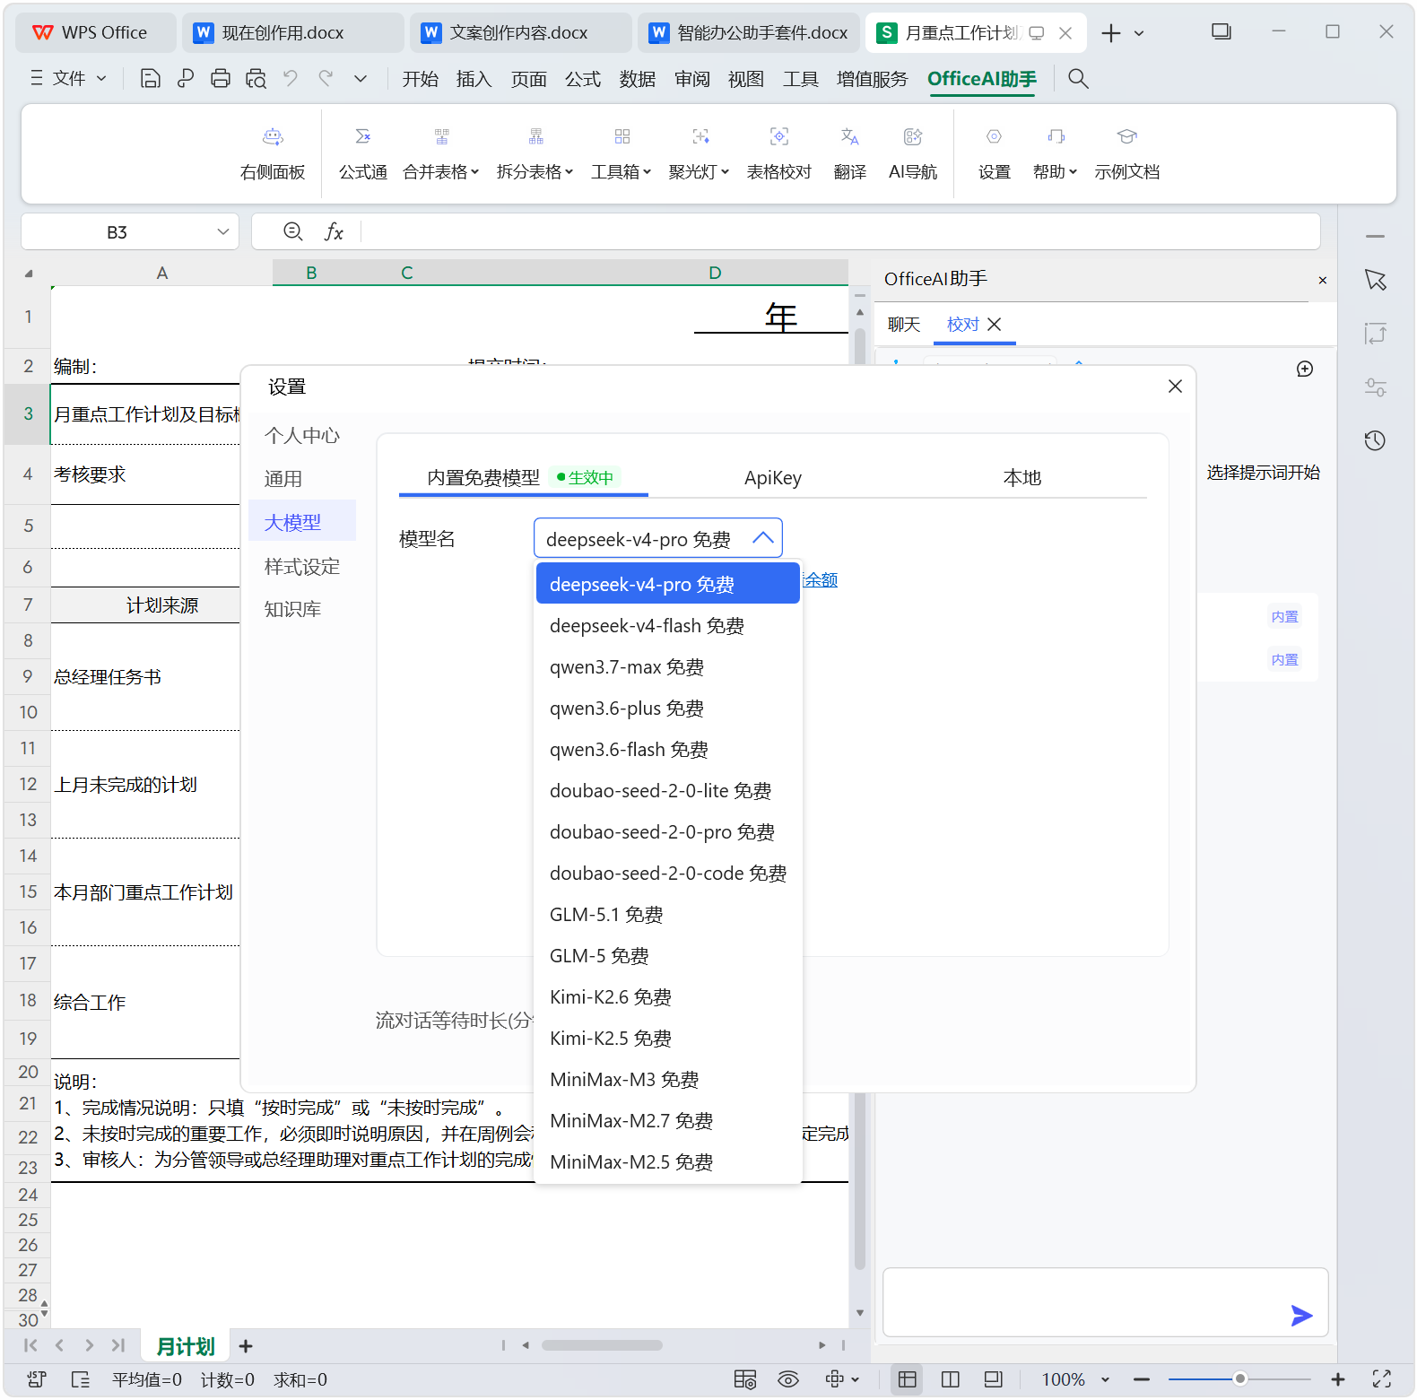This screenshot has width=1417, height=1400.
Task: Open the 开始 ribbon tab
Action: [421, 79]
